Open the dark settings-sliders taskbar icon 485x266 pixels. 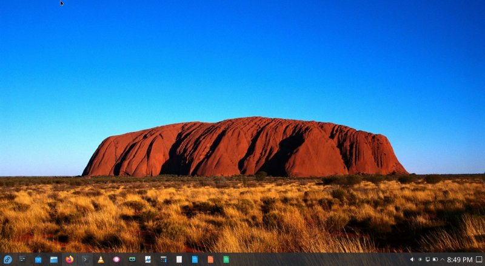tap(22, 259)
